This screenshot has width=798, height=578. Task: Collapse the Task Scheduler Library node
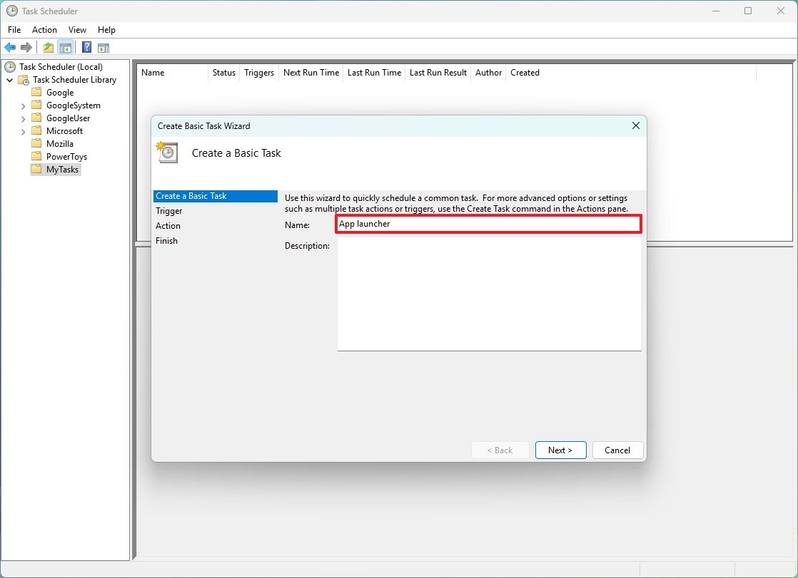(x=9, y=79)
